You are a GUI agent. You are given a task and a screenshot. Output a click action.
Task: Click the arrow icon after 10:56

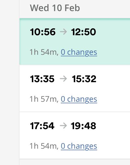tap(63, 32)
